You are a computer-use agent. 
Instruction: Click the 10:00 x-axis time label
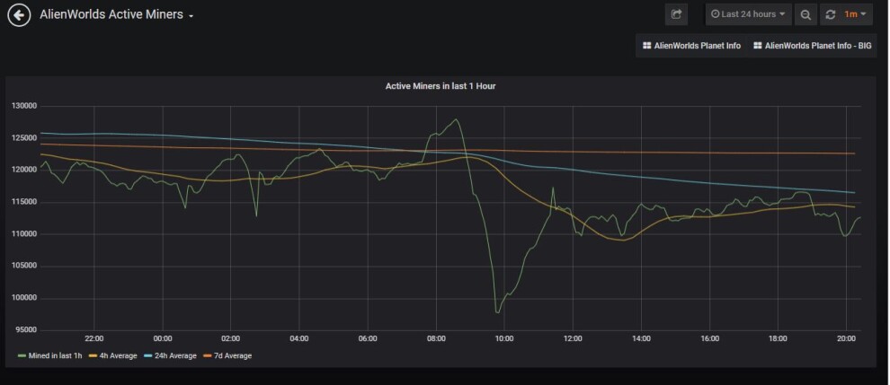tap(504, 339)
